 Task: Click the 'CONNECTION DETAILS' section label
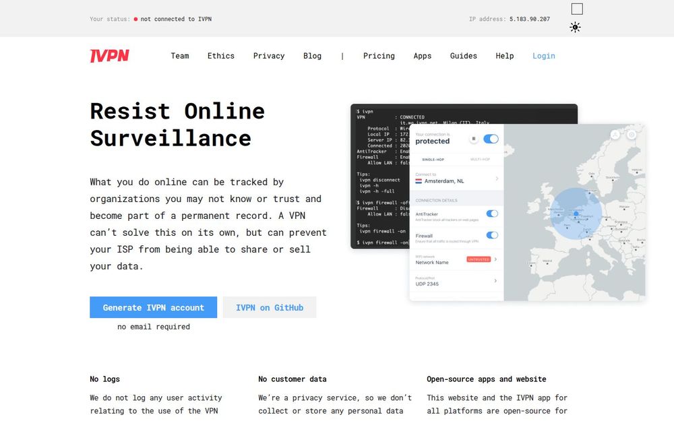coord(436,200)
